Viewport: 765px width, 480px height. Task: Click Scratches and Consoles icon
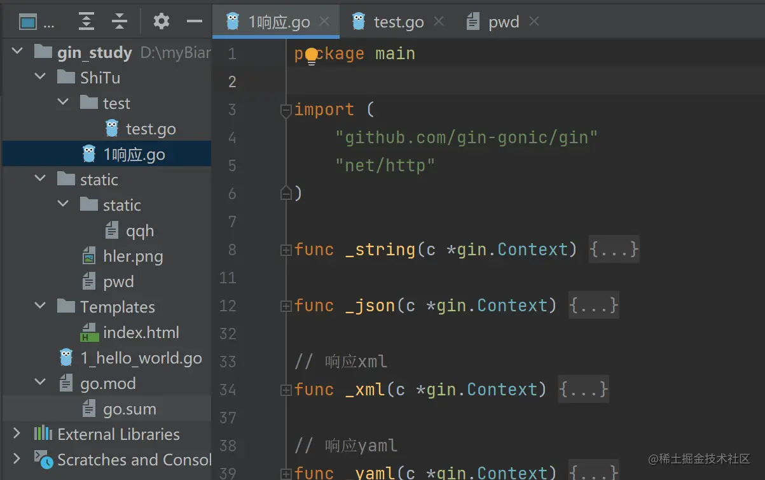tap(43, 459)
